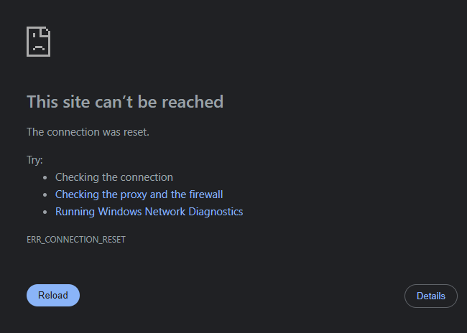Screen dimensions: 467x333
Task: Launch Running Windows Network Diagnostics link
Action: tap(149, 212)
